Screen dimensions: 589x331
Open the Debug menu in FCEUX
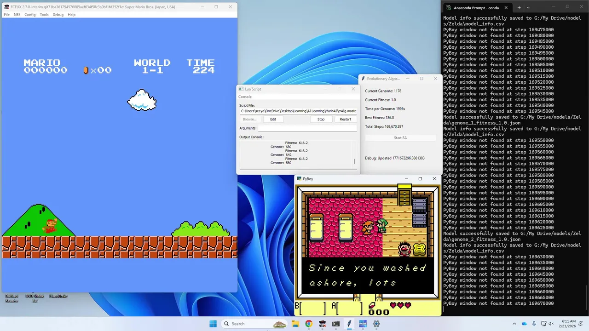click(x=58, y=15)
